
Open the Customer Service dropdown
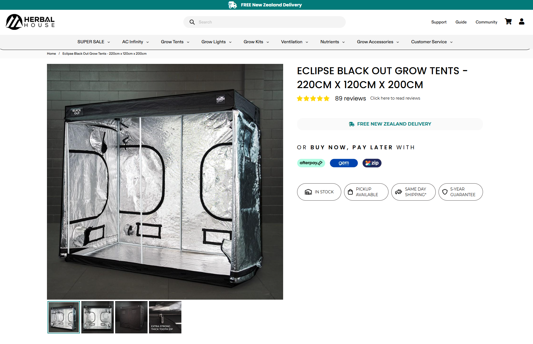432,42
